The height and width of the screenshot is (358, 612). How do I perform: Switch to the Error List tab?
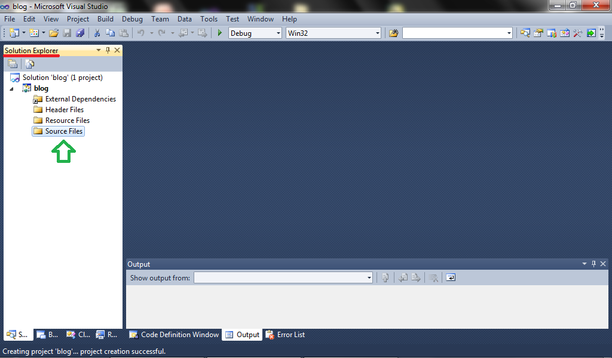285,335
